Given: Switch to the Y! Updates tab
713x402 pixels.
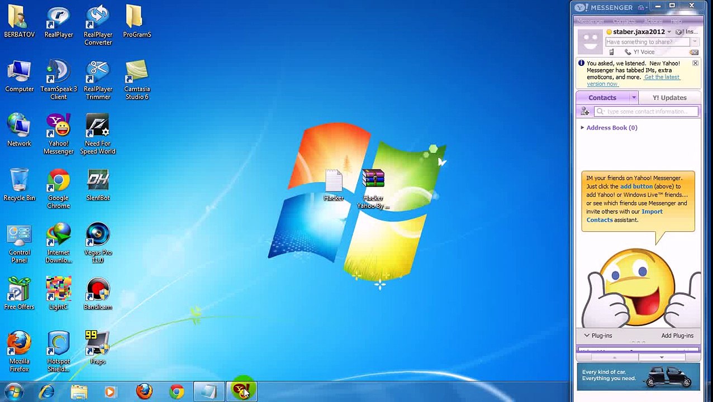Looking at the screenshot, I should [x=669, y=98].
